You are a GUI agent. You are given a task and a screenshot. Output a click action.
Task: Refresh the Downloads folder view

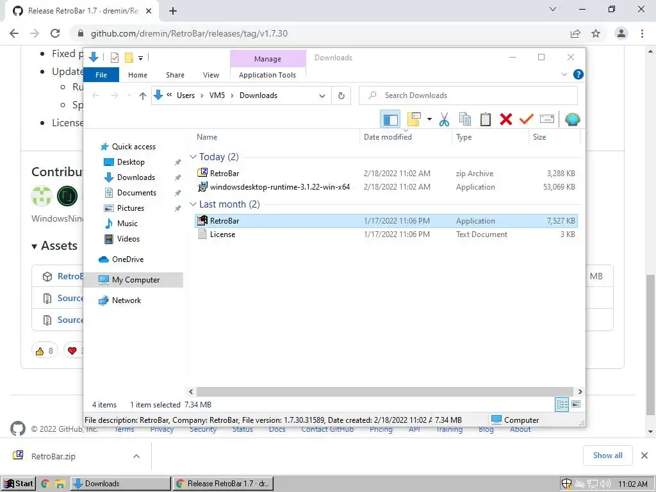tap(341, 96)
